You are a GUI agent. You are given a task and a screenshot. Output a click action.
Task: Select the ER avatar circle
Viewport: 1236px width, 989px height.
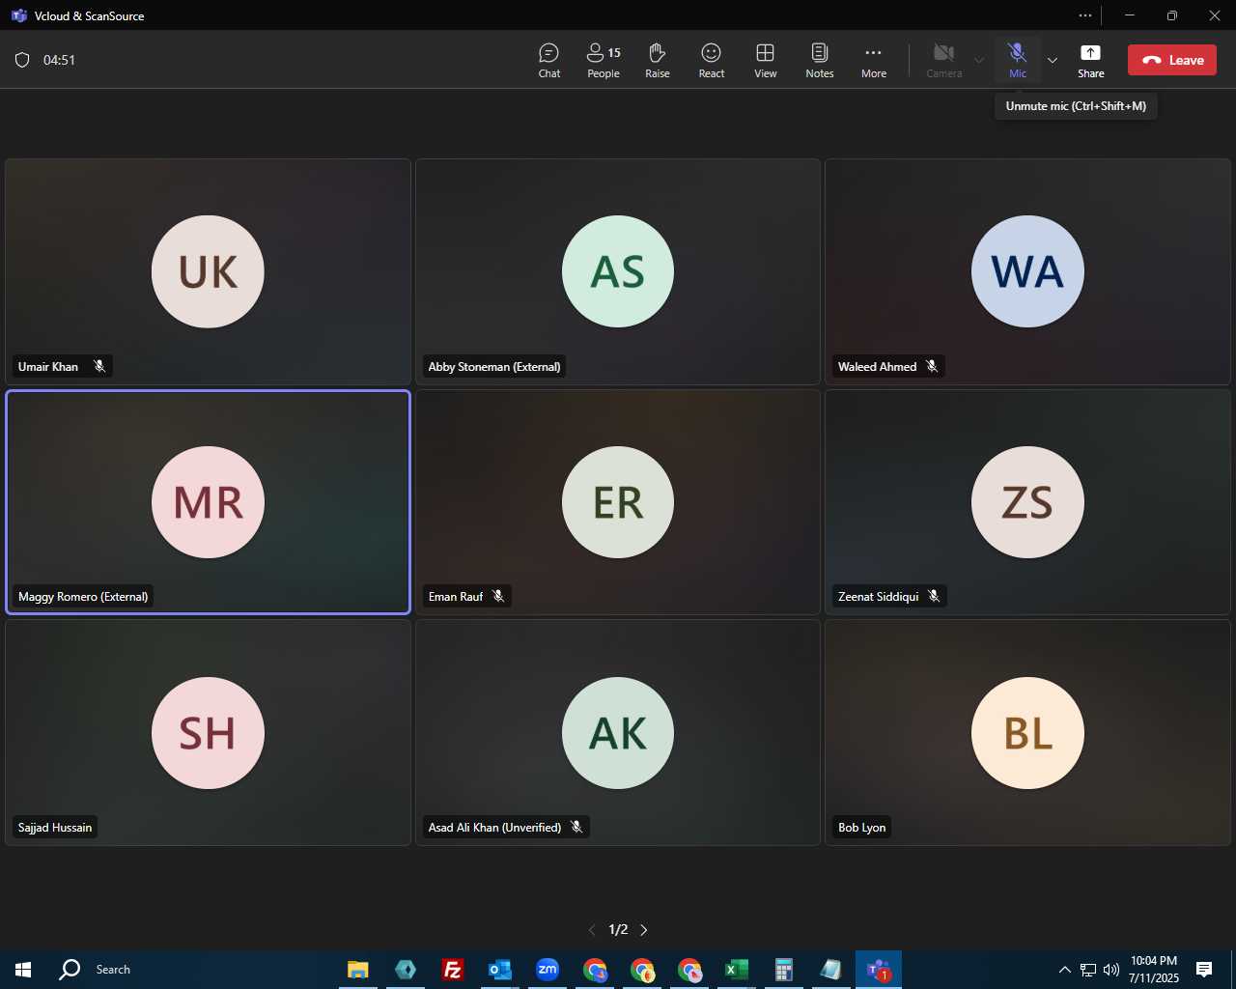[x=618, y=502]
